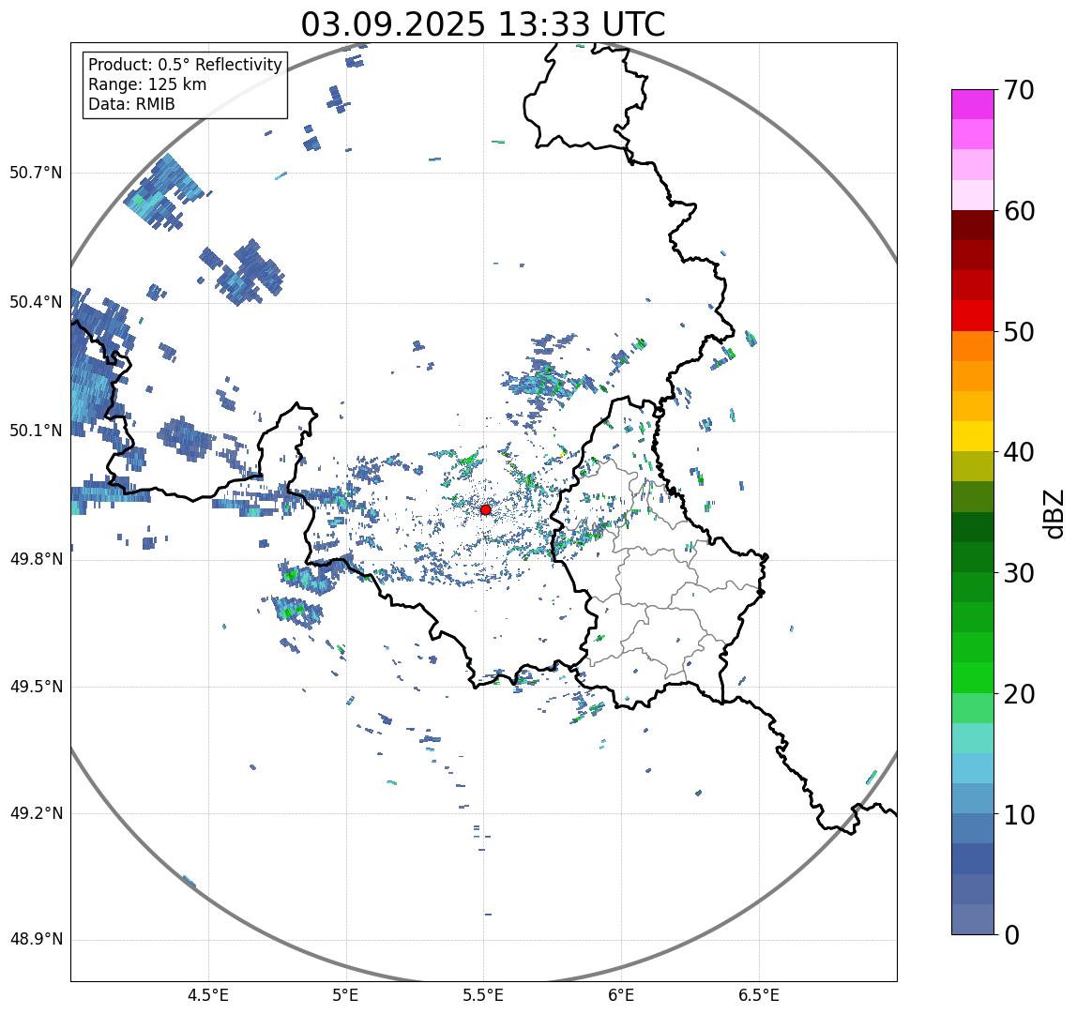Click the 49.8°N latitude label

pyautogui.click(x=36, y=559)
